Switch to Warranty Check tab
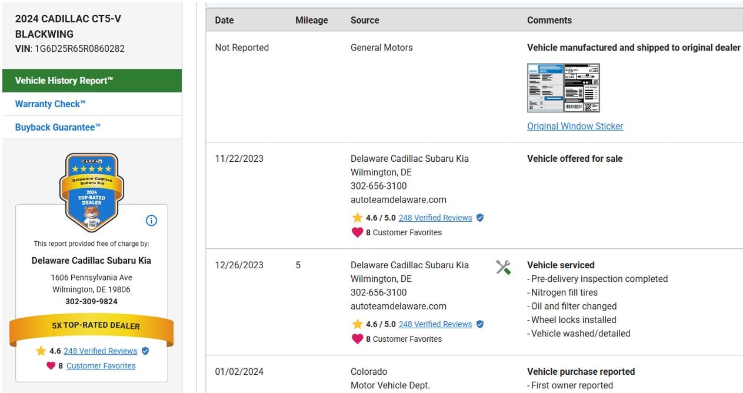The image size is (743, 393). tap(51, 104)
